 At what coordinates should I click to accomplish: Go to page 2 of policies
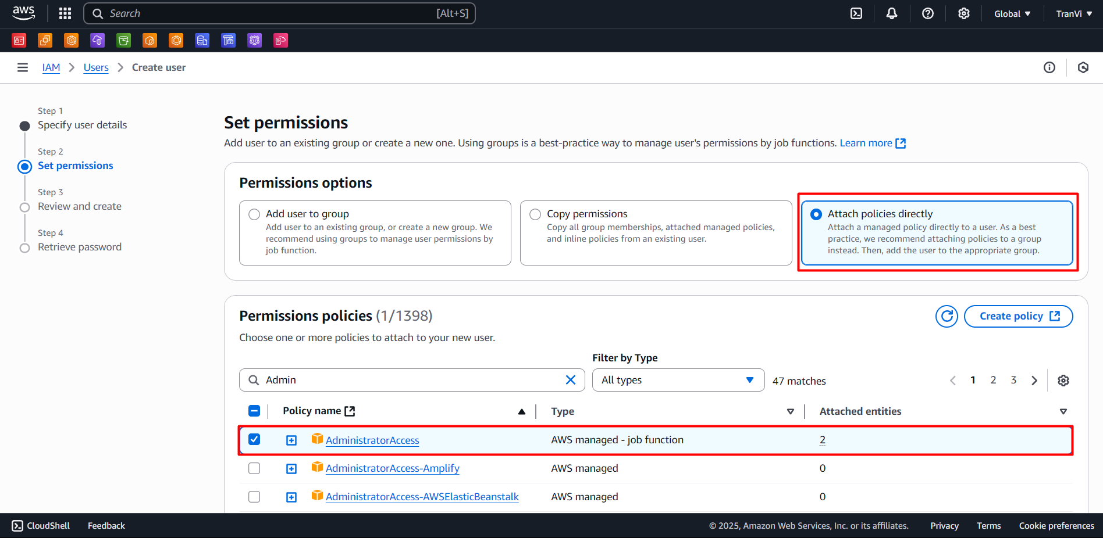(x=993, y=380)
